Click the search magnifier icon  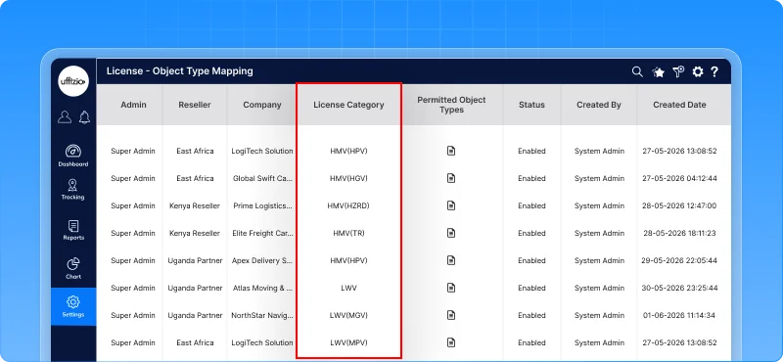[x=637, y=71]
